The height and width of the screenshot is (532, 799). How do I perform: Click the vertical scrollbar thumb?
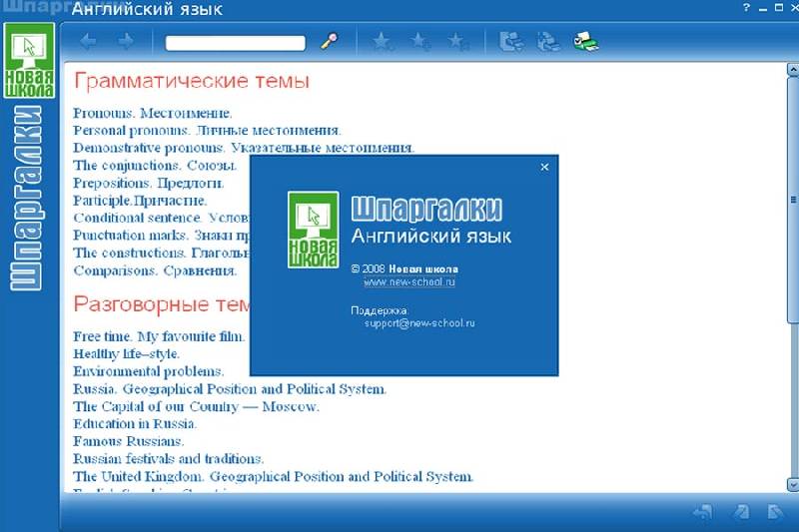coord(793,199)
